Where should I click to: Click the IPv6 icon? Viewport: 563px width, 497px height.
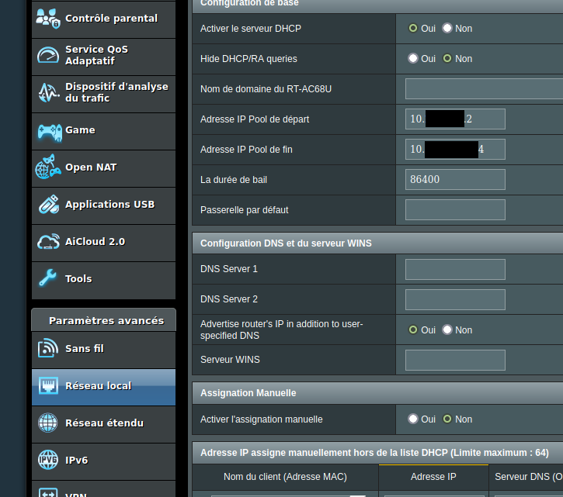pyautogui.click(x=48, y=460)
